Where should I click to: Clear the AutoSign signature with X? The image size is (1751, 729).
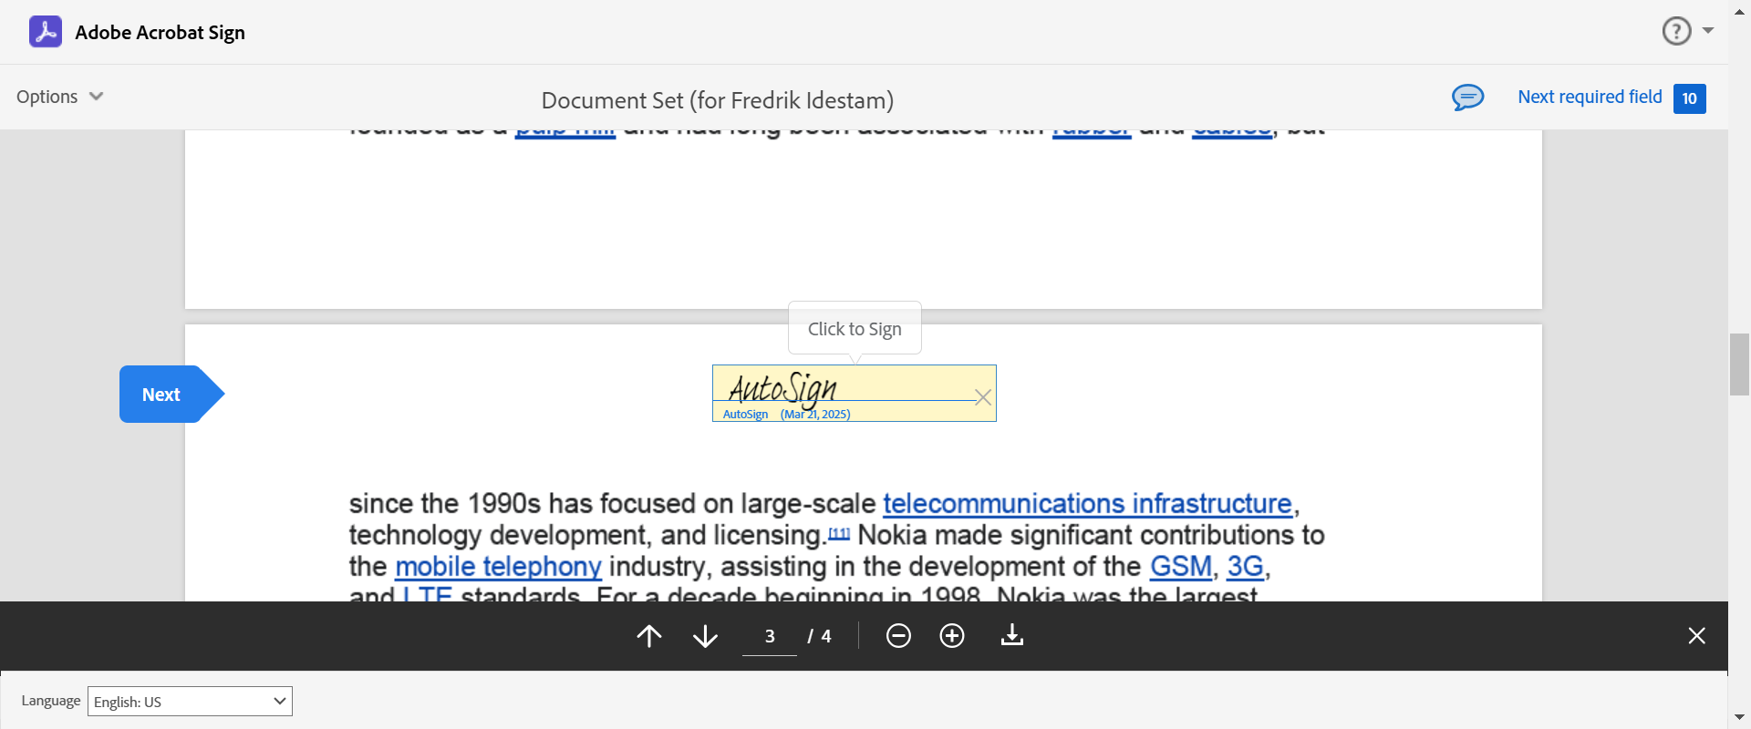click(983, 397)
